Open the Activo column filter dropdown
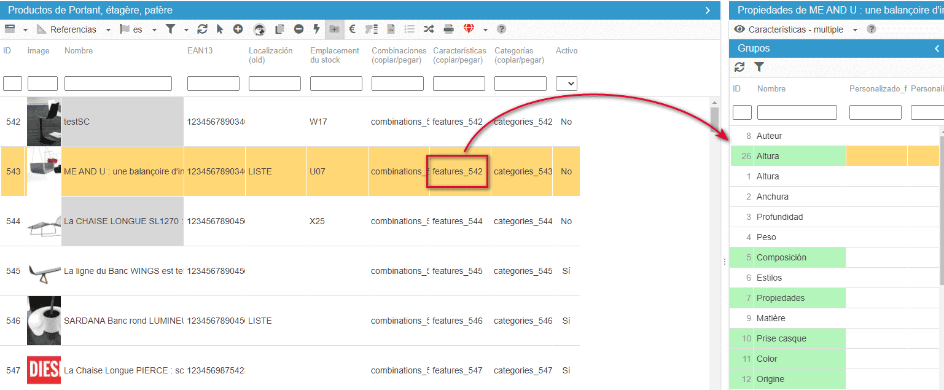 566,84
